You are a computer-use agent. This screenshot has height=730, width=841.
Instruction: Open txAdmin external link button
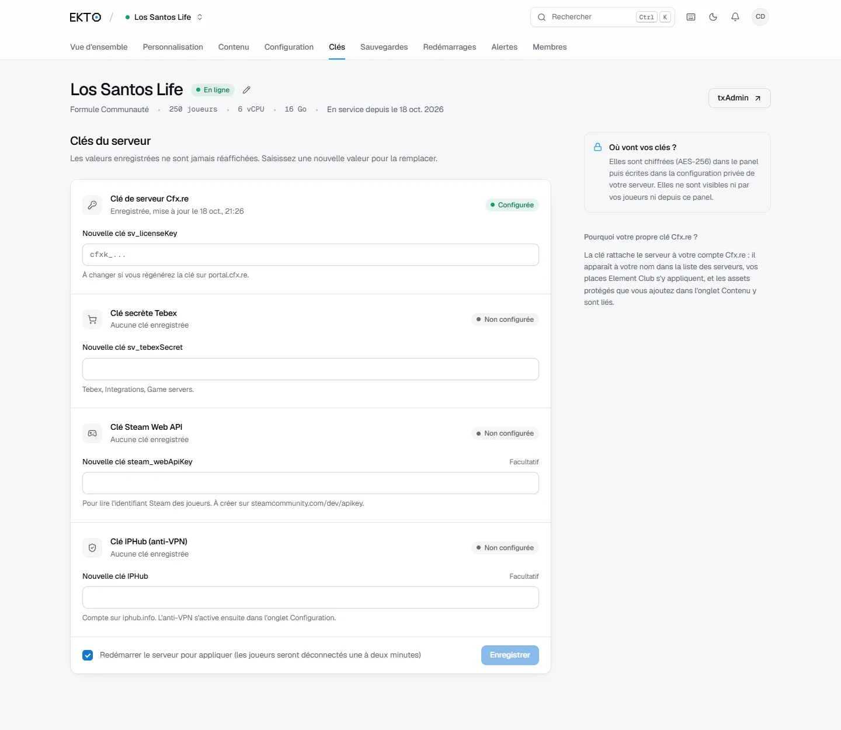(739, 98)
